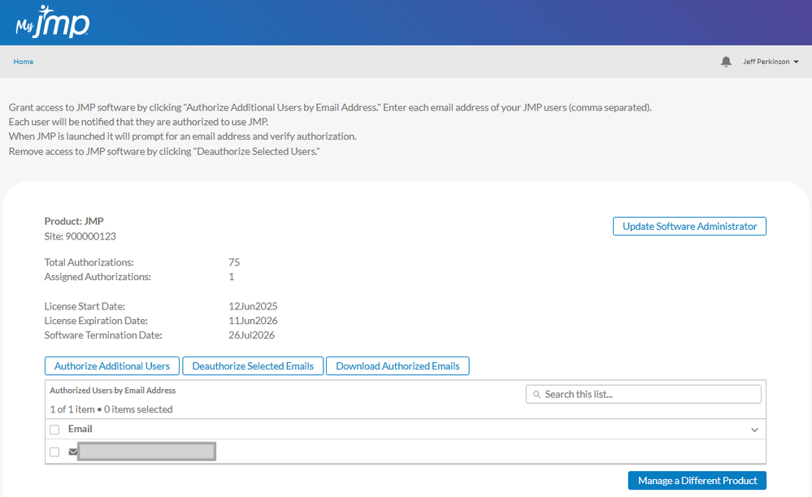The height and width of the screenshot is (497, 812).
Task: Click the envelope icon in the email row
Action: click(73, 452)
